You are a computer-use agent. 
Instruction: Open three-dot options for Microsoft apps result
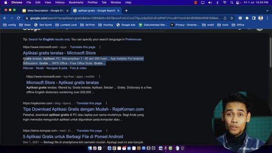(x=100, y=47)
